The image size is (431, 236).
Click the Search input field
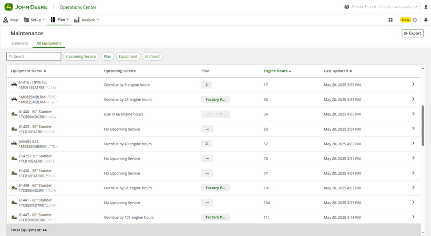tap(34, 57)
